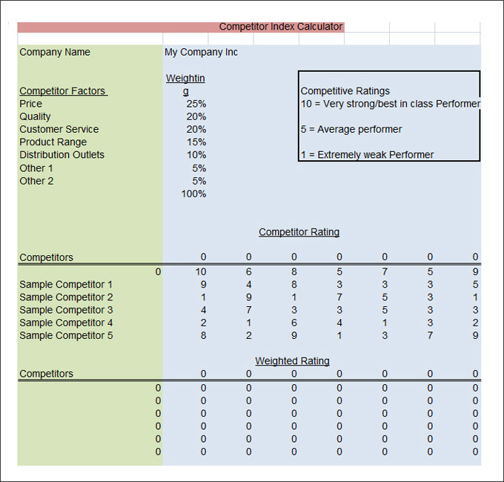This screenshot has height=482, width=504.
Task: Select the Competitor Rating section heading
Action: pyautogui.click(x=299, y=232)
